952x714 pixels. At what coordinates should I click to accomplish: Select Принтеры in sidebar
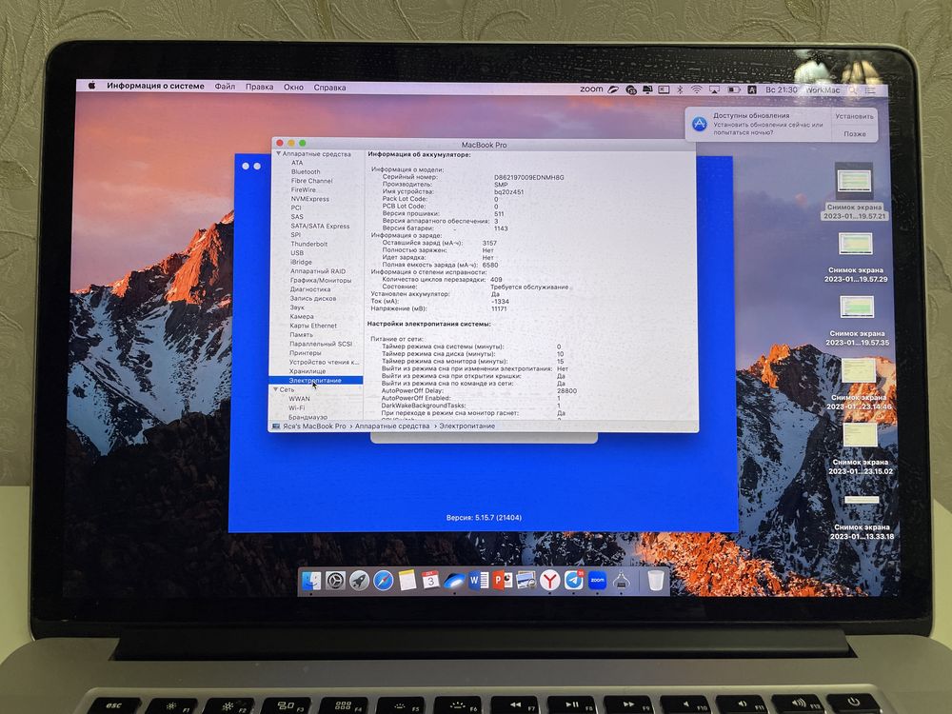click(306, 353)
